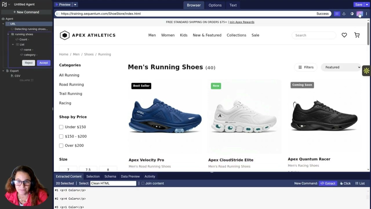Screen dimensions: 371x209
Task: Click the globe icon in the address bar
Action: pyautogui.click(x=352, y=14)
